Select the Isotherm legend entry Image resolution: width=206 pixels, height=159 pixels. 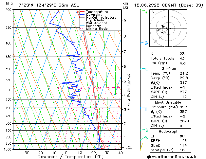91,26
